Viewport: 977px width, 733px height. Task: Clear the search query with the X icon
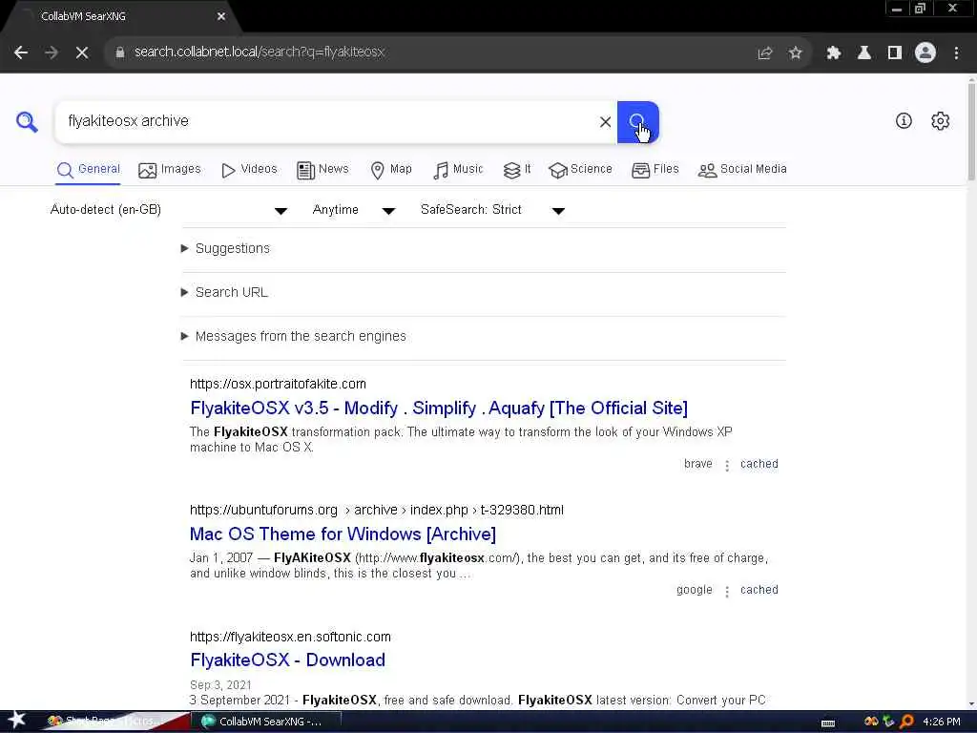(x=605, y=122)
